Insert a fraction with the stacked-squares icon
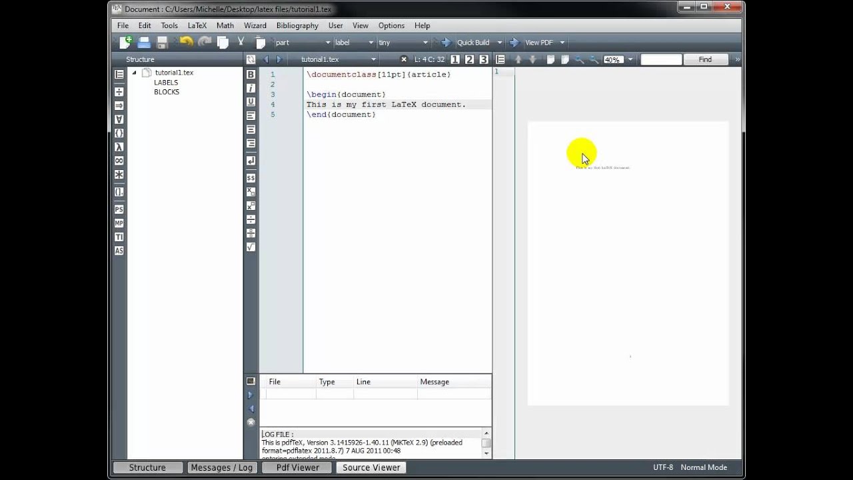853x480 pixels. [x=251, y=233]
